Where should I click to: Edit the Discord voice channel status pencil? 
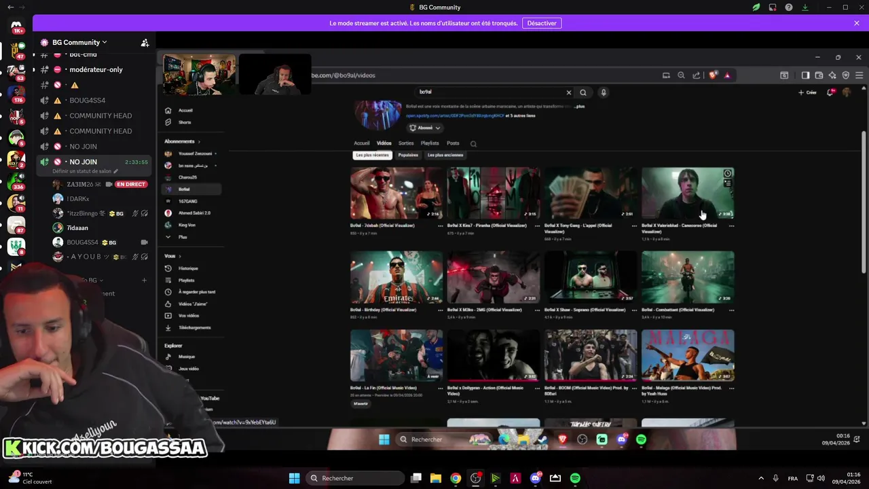pos(115,171)
